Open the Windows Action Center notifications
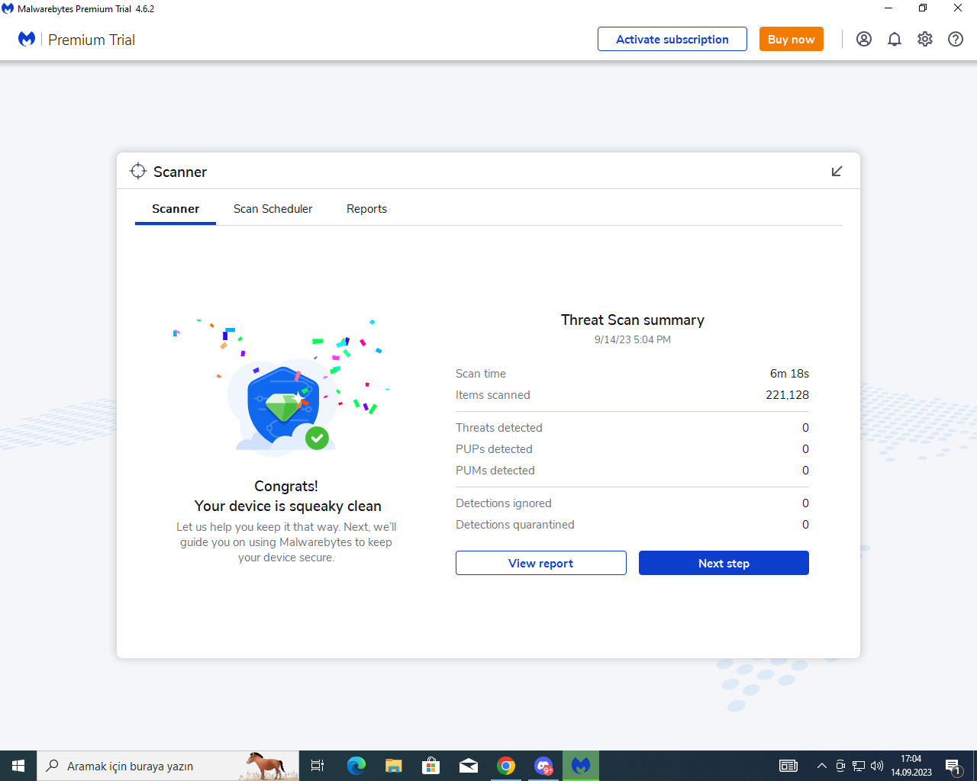The height and width of the screenshot is (781, 977). [x=953, y=766]
